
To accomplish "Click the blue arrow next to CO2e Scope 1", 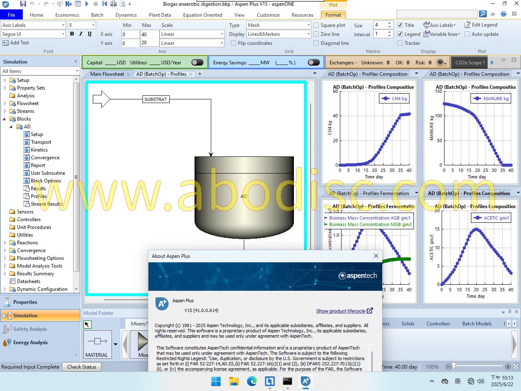I will 492,62.
